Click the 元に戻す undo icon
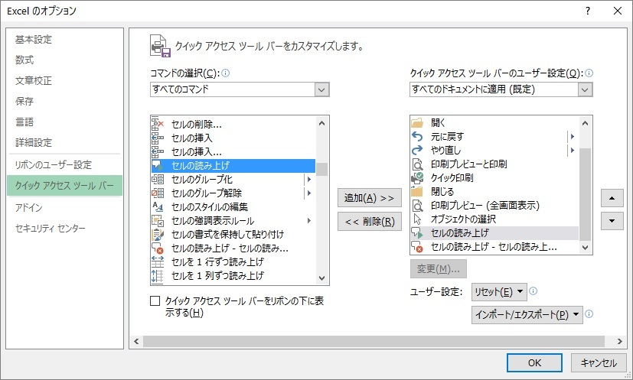 click(417, 136)
